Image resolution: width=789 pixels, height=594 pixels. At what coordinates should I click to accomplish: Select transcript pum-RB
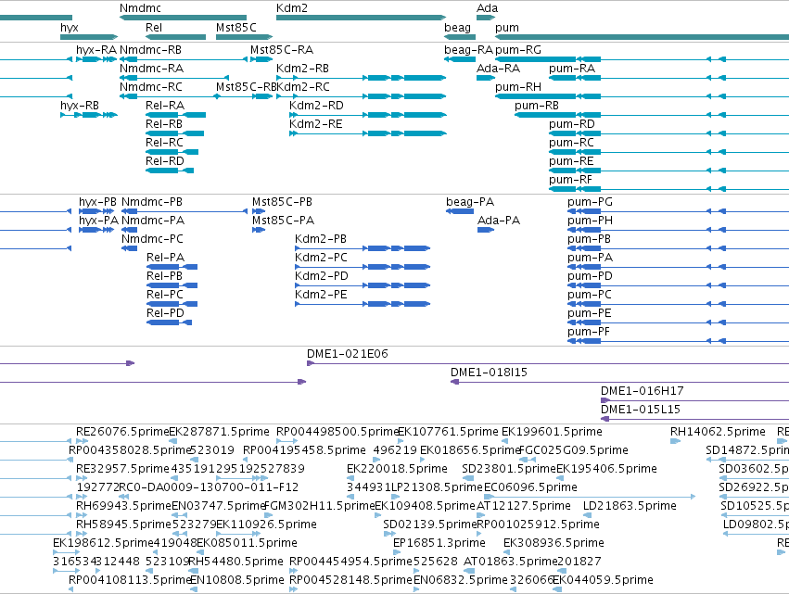point(537,106)
